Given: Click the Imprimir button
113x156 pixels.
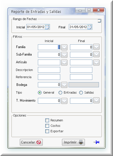Looking at the screenshot, I should [x=73, y=142].
